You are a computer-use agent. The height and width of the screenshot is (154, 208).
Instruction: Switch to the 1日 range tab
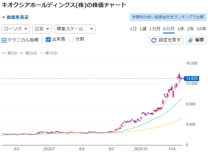point(133,29)
